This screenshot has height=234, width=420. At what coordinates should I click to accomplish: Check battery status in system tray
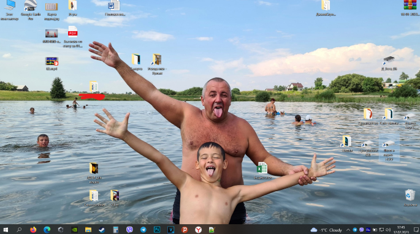[375, 230]
